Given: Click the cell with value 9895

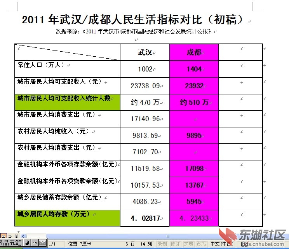Looking at the screenshot, I should 194,136.
